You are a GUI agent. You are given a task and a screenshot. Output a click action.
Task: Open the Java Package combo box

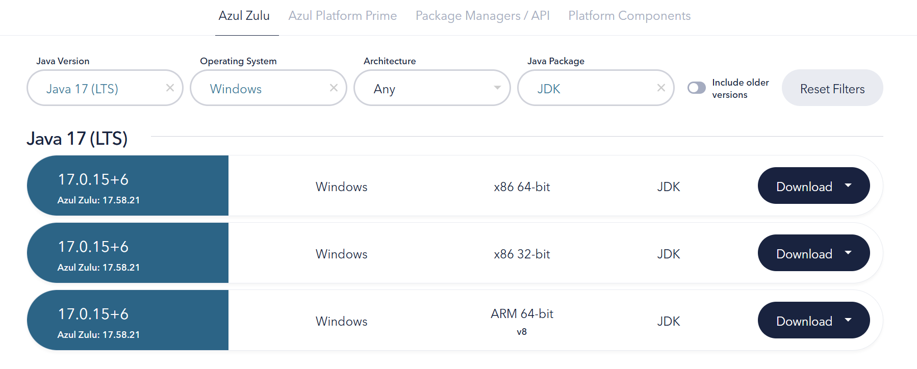pyautogui.click(x=587, y=89)
